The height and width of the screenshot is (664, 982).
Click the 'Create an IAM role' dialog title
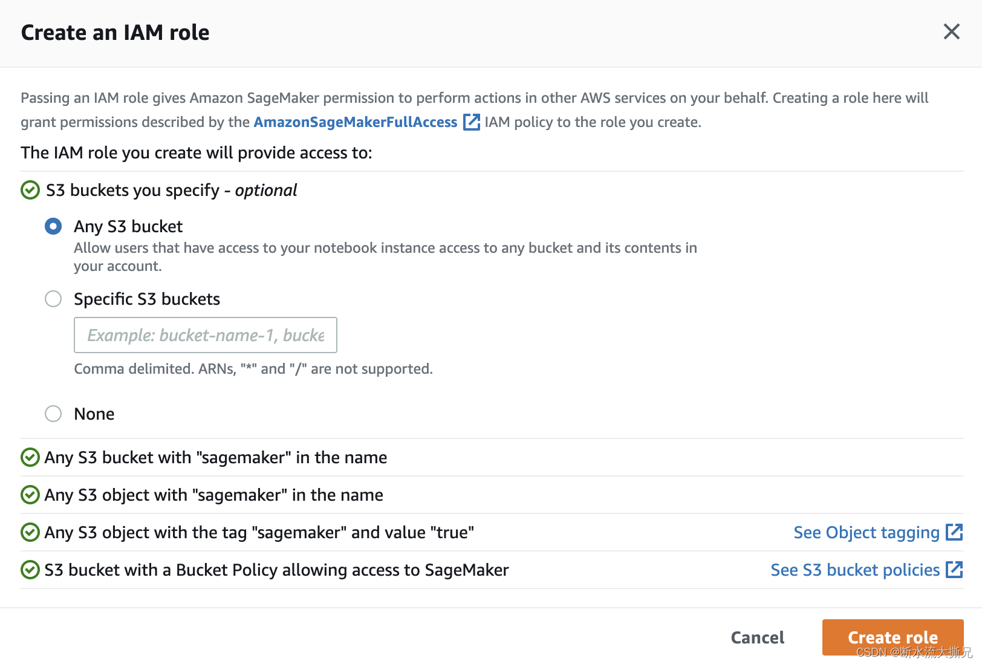pos(115,33)
